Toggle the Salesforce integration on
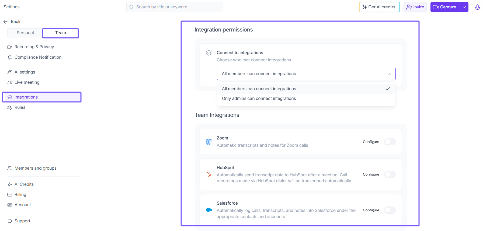The width and height of the screenshot is (483, 231). click(390, 210)
